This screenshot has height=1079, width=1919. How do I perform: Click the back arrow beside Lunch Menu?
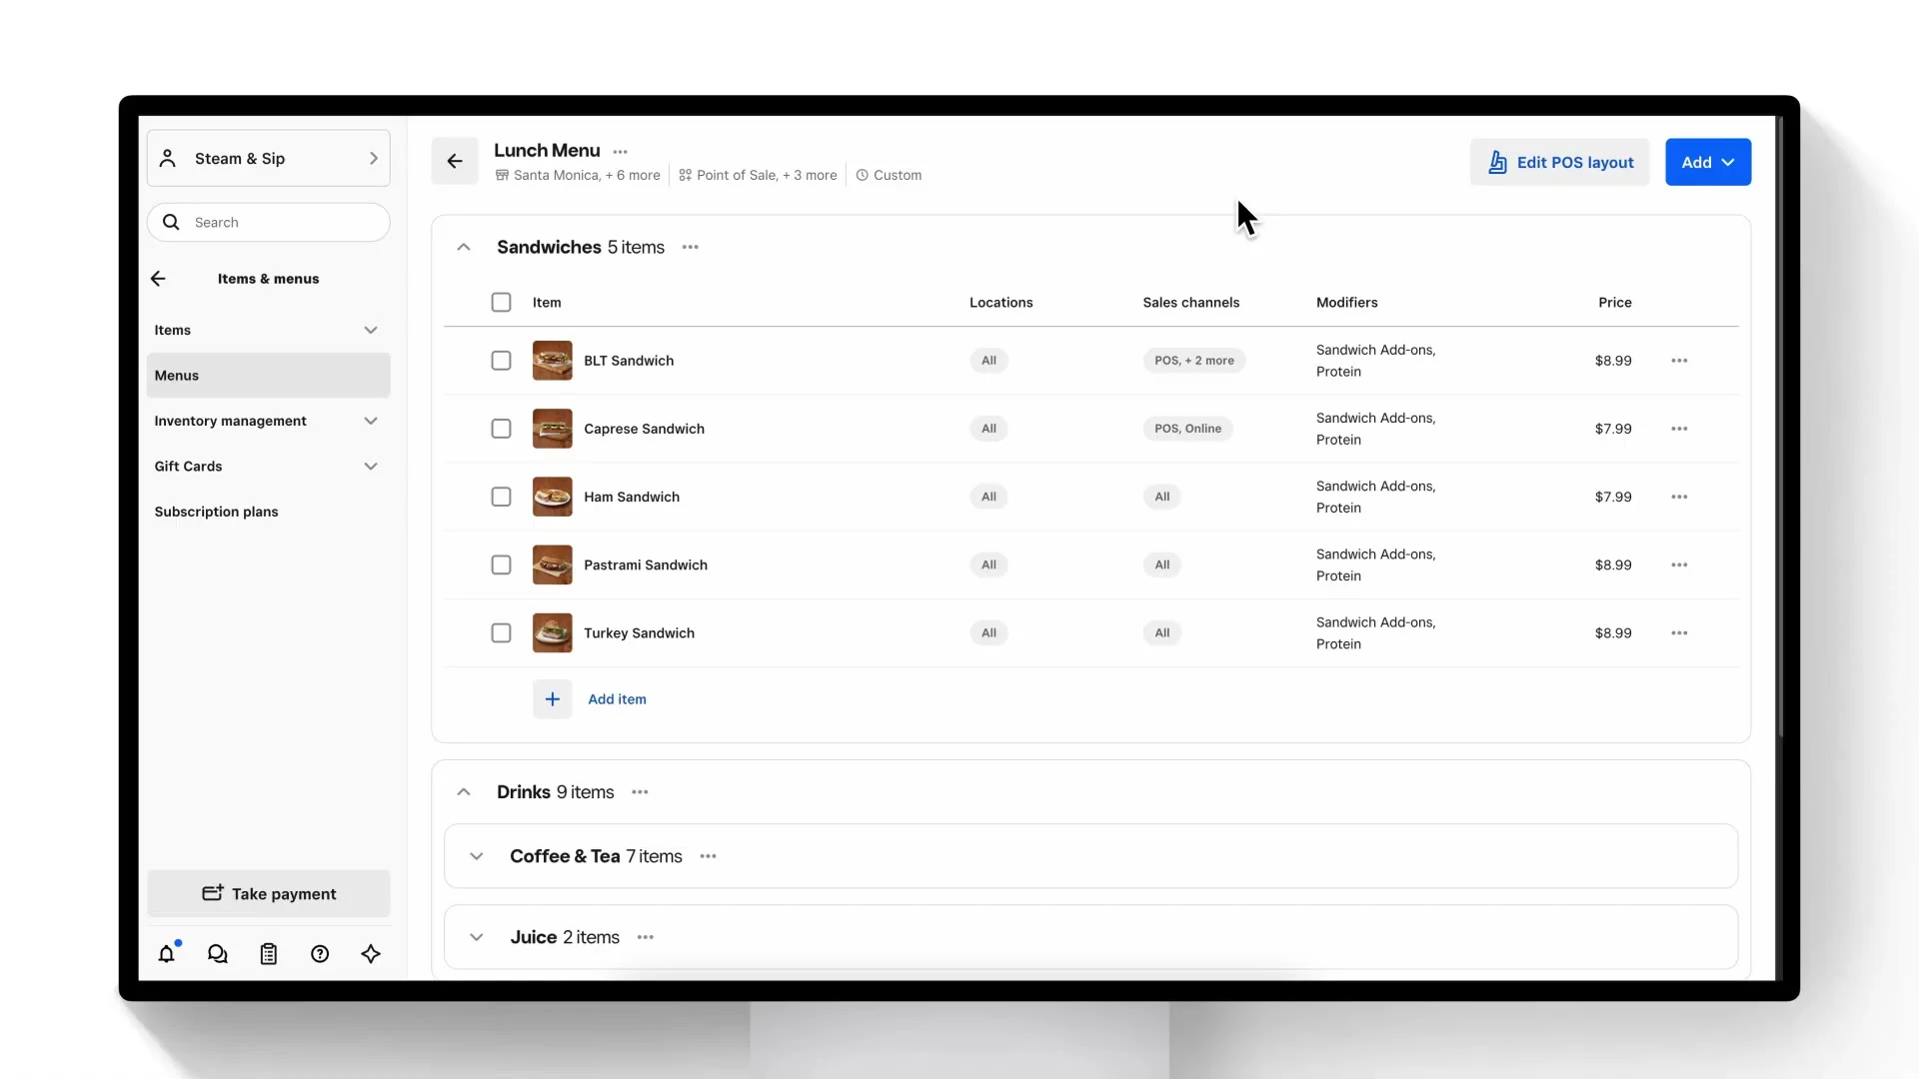click(x=455, y=161)
